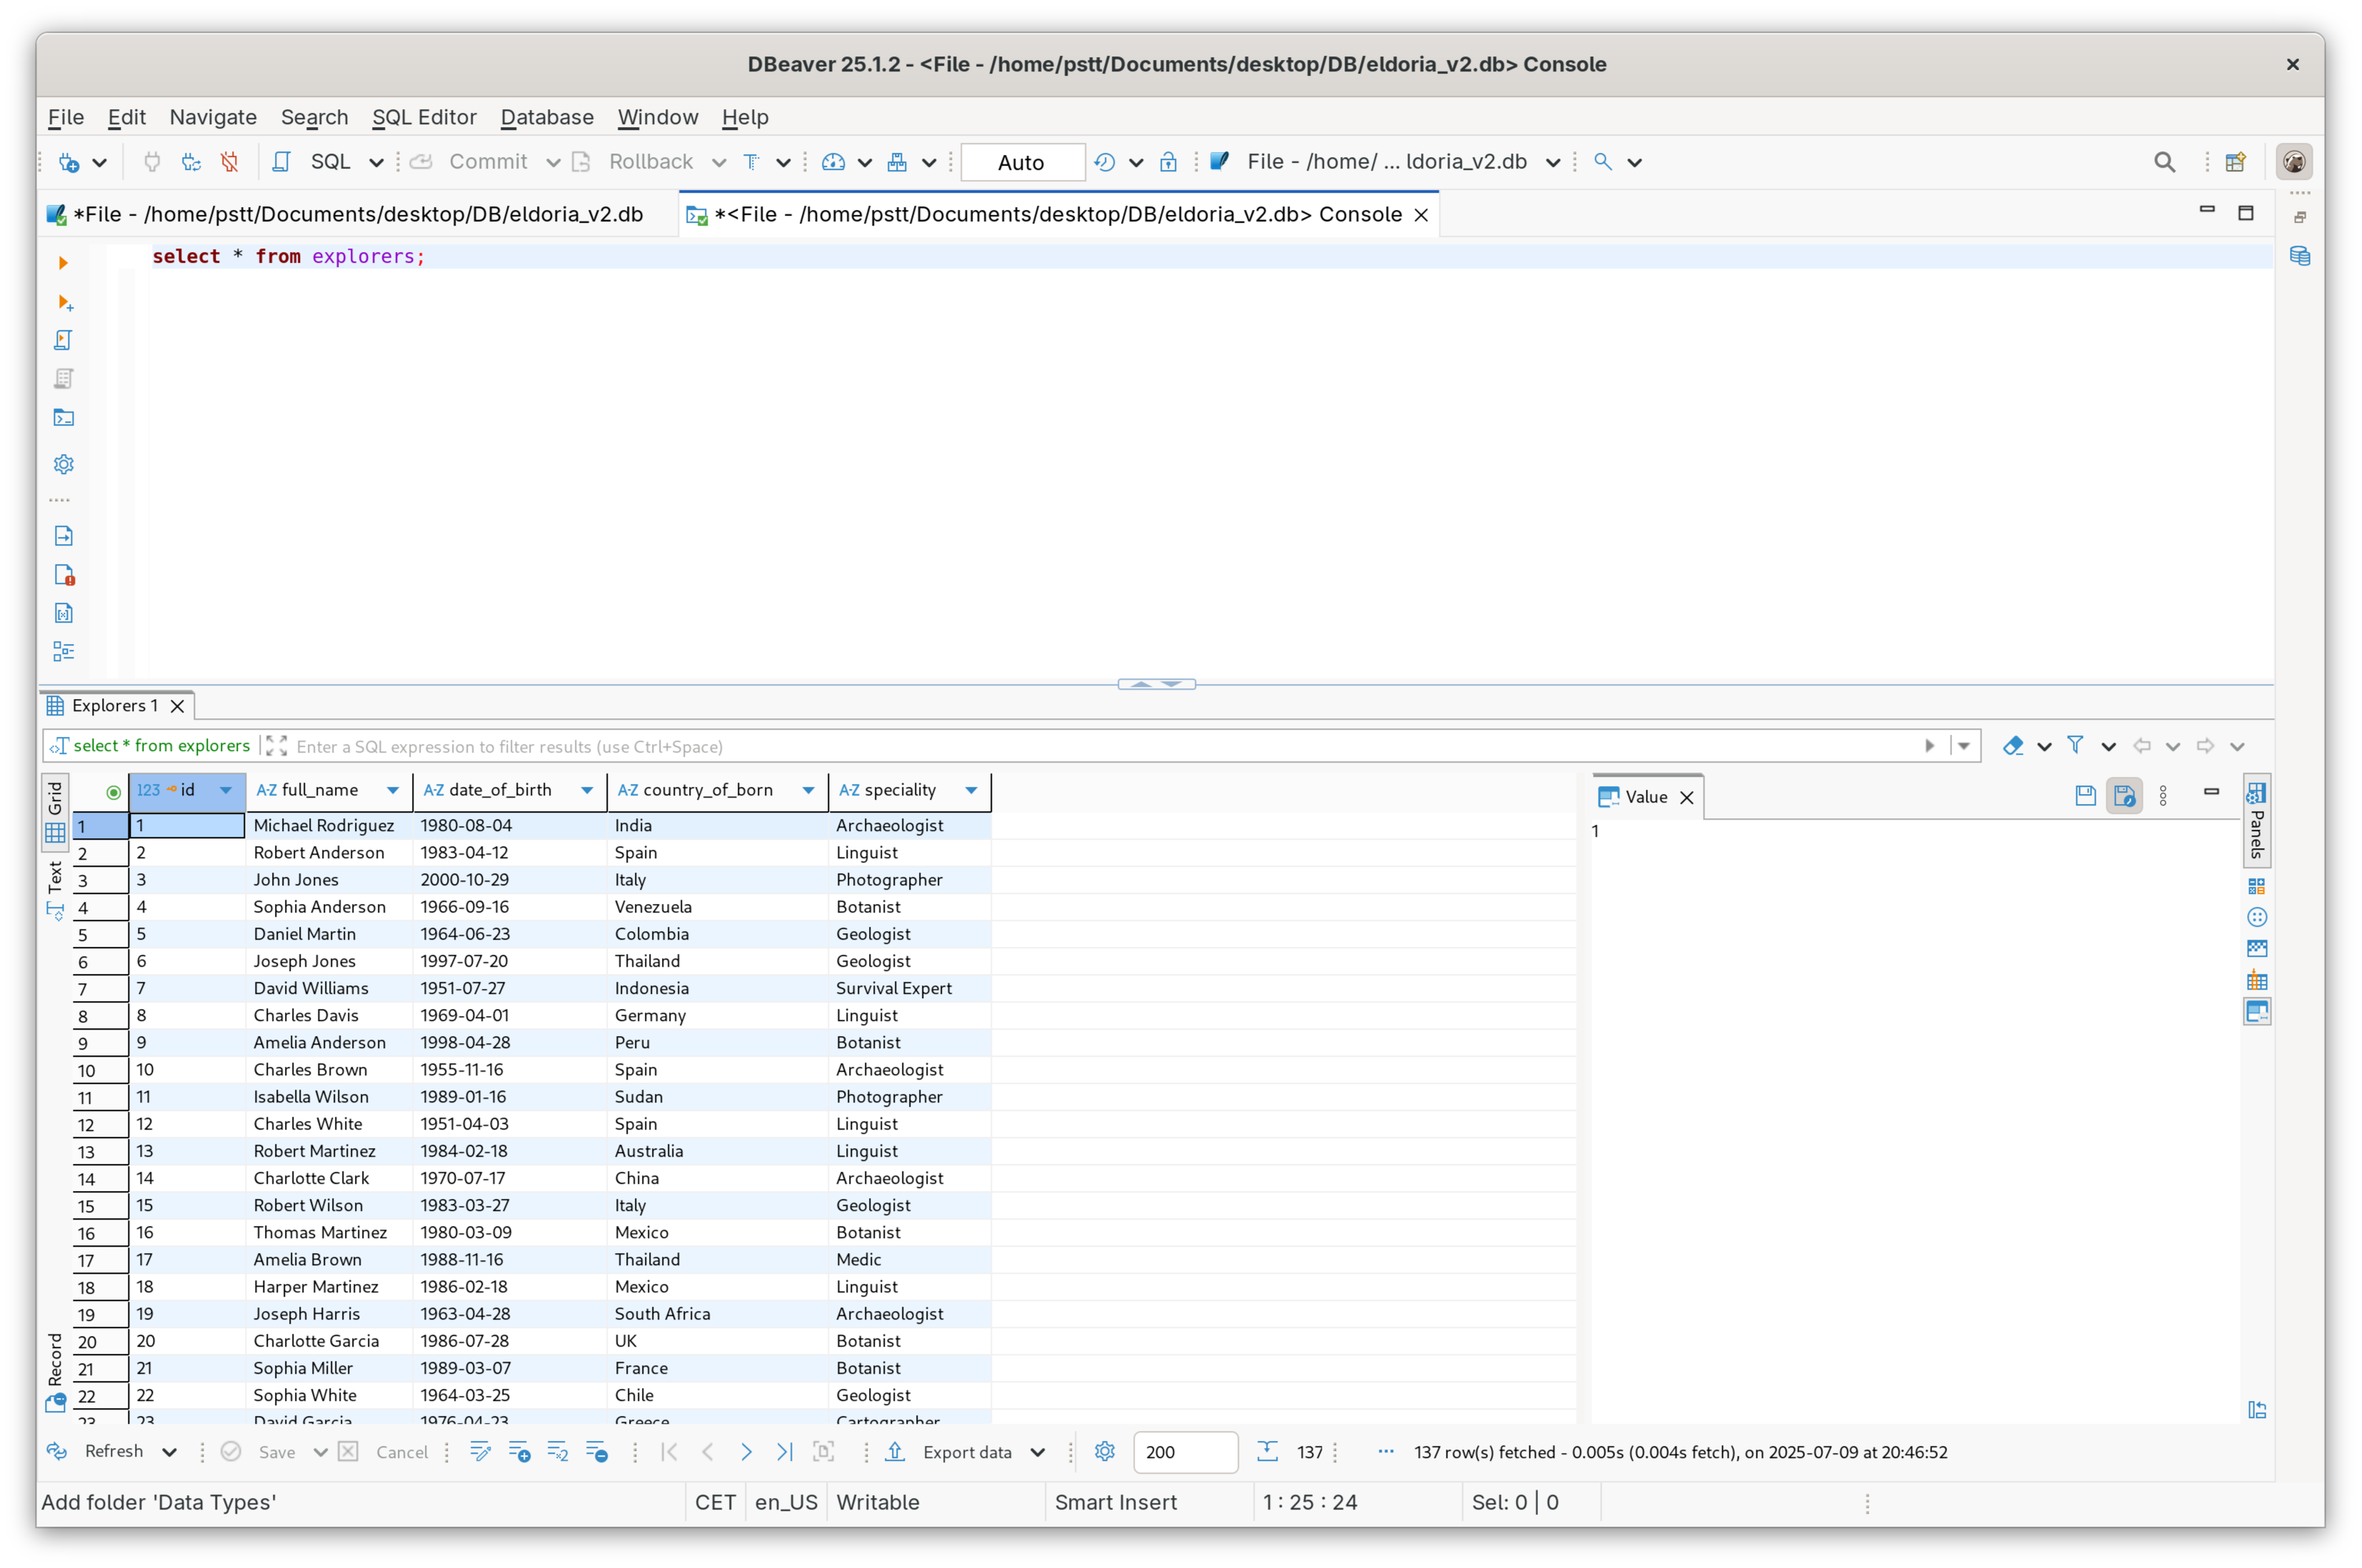Open the SQL console terminal icon in sidebar
The width and height of the screenshot is (2362, 1568).
pyautogui.click(x=63, y=418)
